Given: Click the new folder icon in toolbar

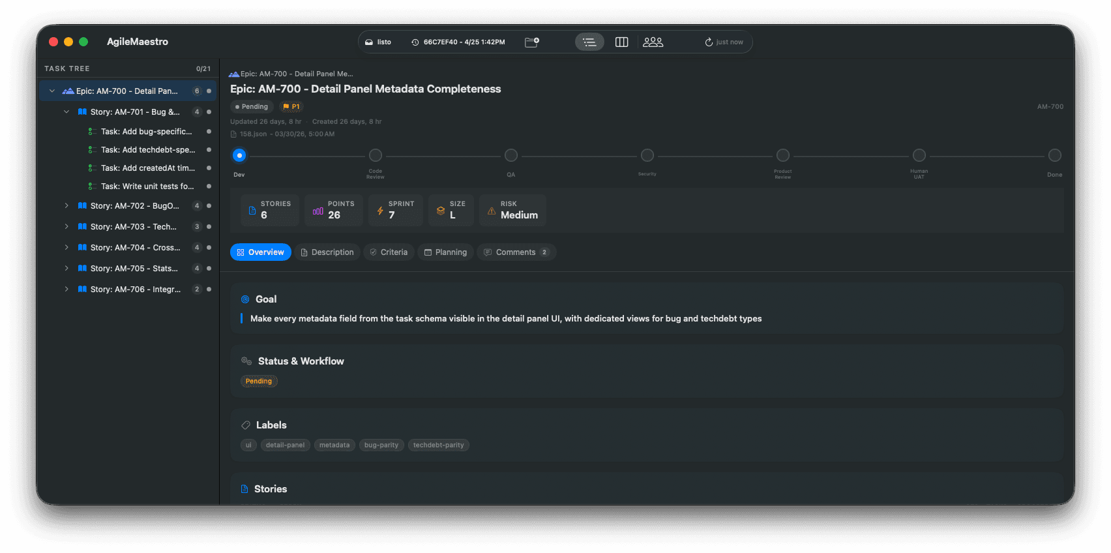Looking at the screenshot, I should (532, 42).
